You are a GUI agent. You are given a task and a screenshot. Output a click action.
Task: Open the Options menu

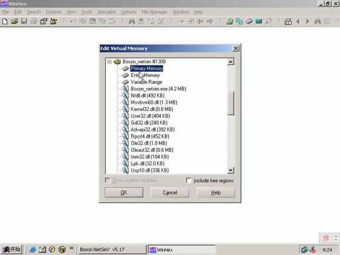pyautogui.click(x=128, y=12)
